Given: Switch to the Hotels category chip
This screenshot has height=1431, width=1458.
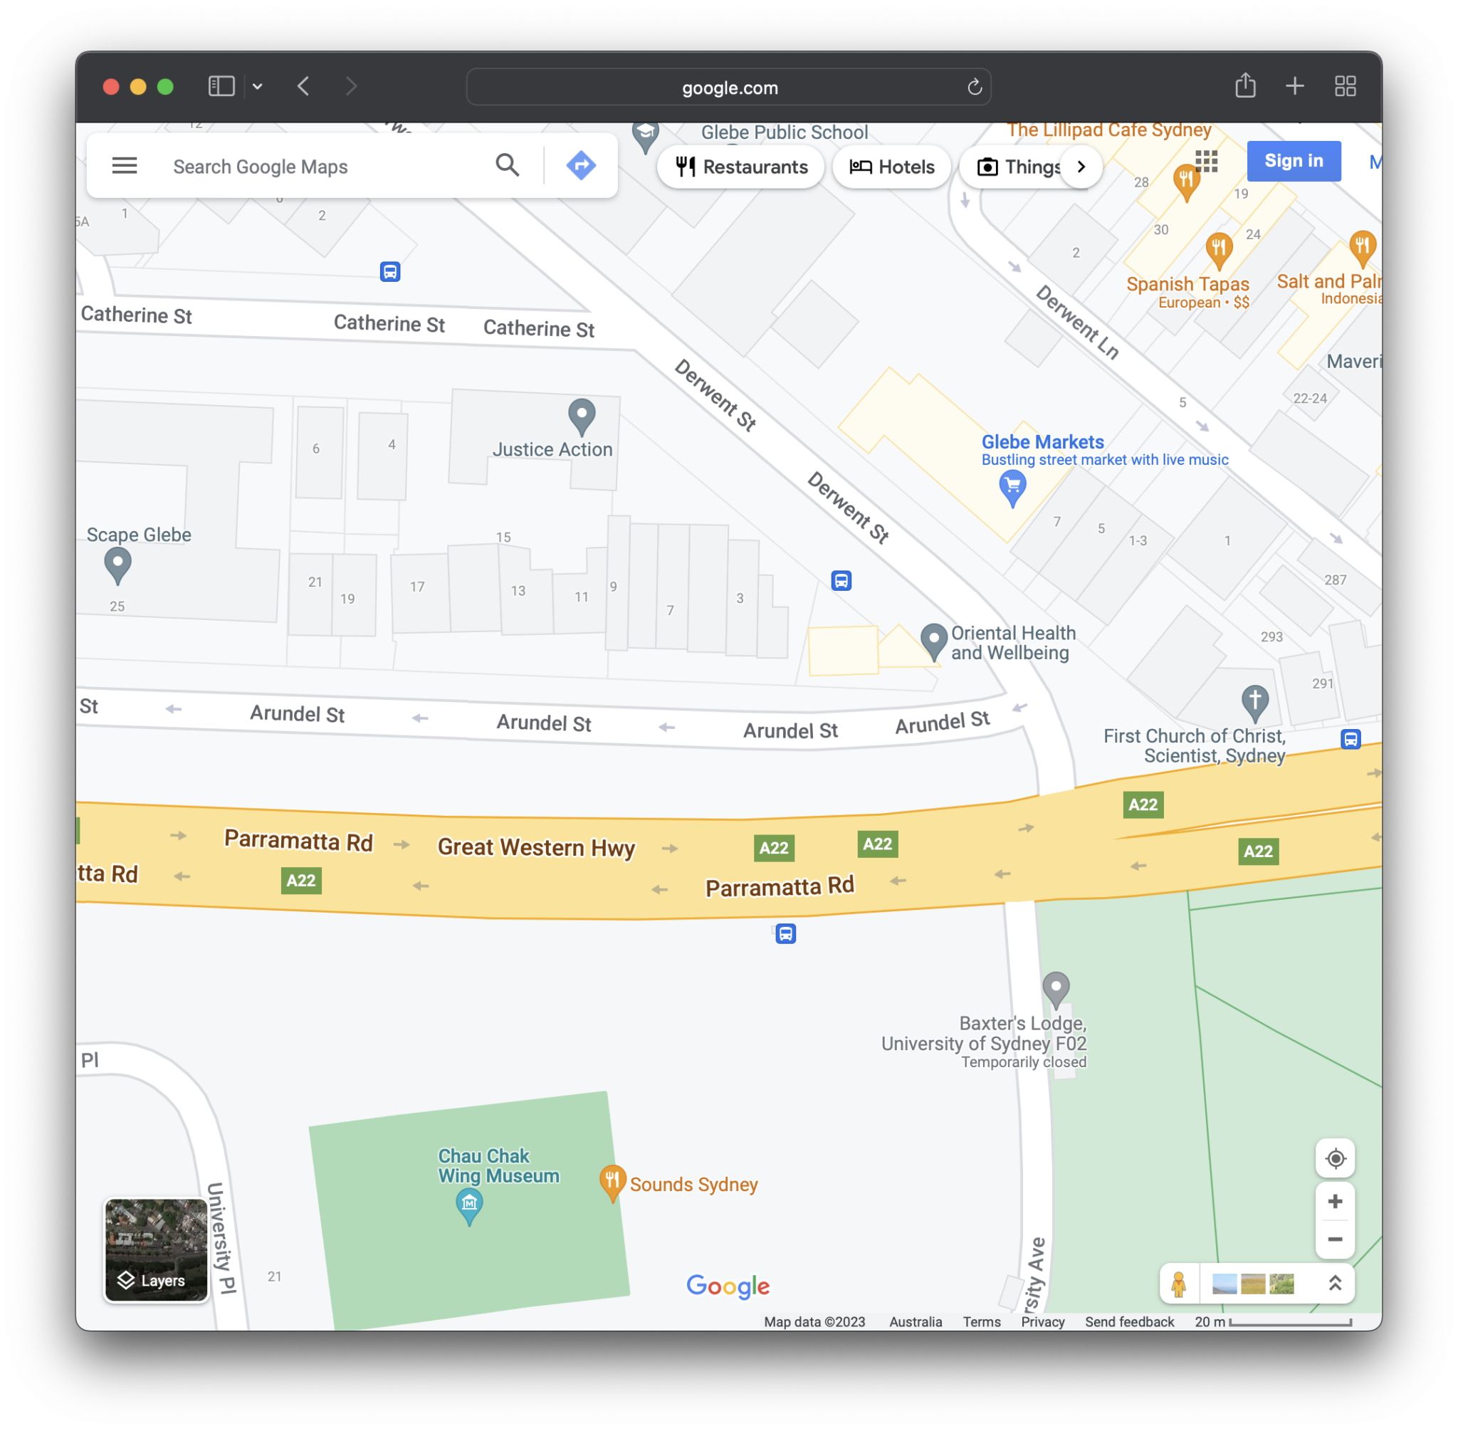Looking at the screenshot, I should coord(891,167).
